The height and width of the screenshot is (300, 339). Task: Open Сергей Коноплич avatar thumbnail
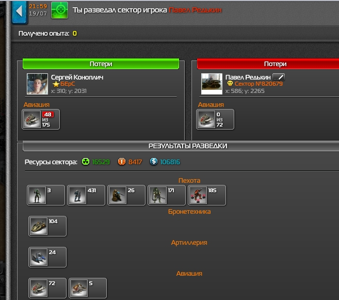37,84
